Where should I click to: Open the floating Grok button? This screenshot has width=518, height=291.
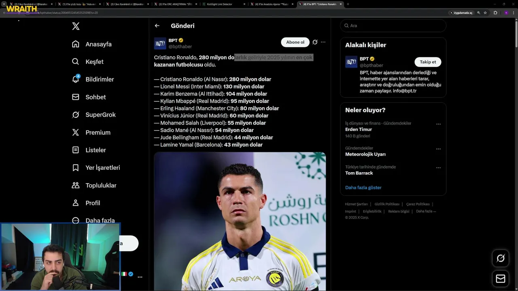pyautogui.click(x=501, y=258)
